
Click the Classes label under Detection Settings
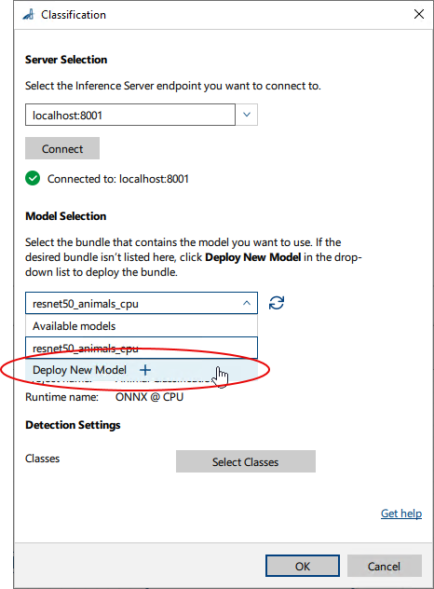point(43,459)
